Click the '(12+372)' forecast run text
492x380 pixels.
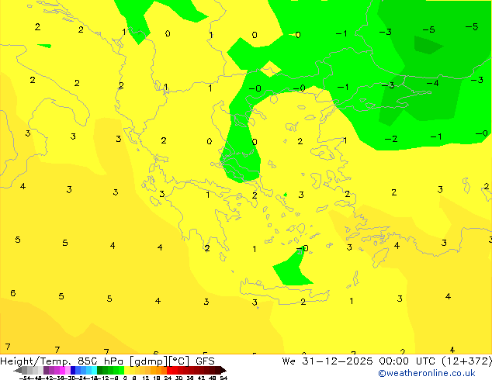click(x=466, y=361)
